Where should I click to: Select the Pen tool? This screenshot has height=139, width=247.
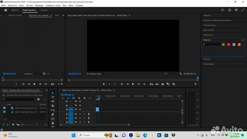click(53, 114)
